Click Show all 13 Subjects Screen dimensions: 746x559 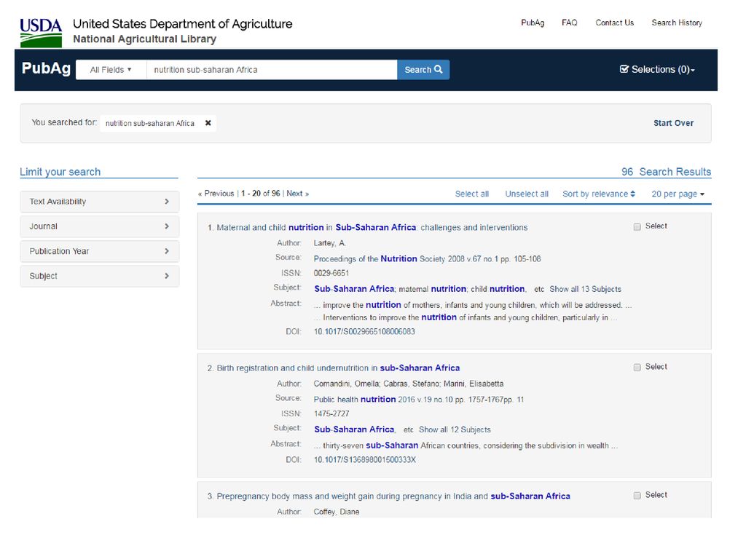[x=585, y=289]
